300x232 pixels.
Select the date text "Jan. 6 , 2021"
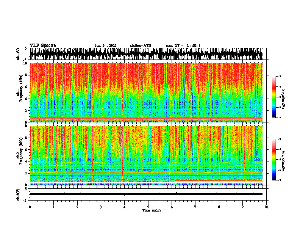pos(106,45)
